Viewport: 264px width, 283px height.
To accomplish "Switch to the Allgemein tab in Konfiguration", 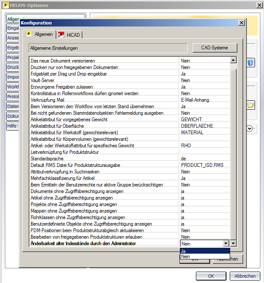I will click(x=39, y=34).
